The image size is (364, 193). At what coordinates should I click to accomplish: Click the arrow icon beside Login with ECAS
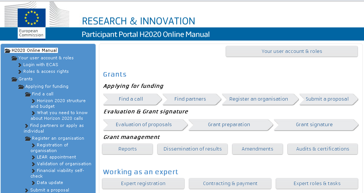(x=20, y=65)
